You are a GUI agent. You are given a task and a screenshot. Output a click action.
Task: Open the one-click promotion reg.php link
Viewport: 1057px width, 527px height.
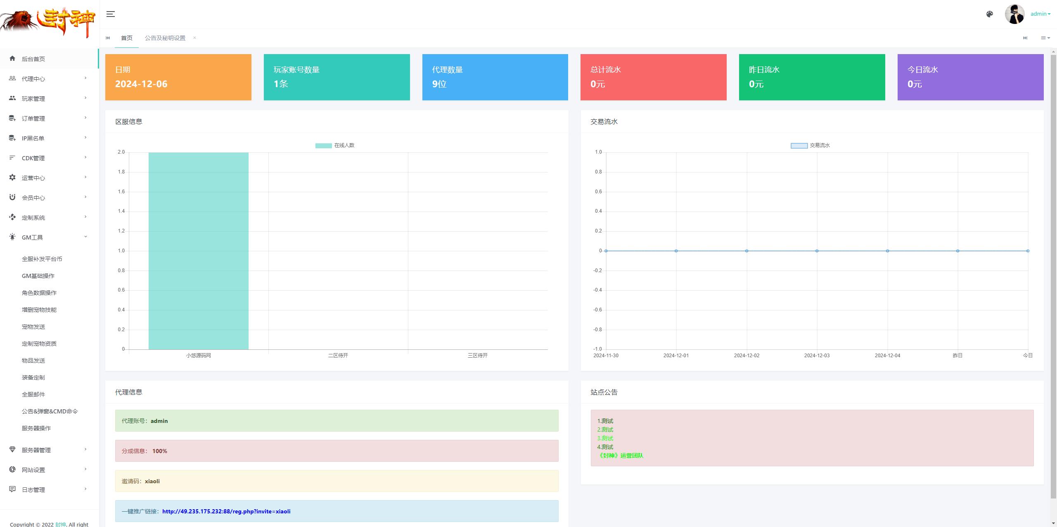click(226, 511)
